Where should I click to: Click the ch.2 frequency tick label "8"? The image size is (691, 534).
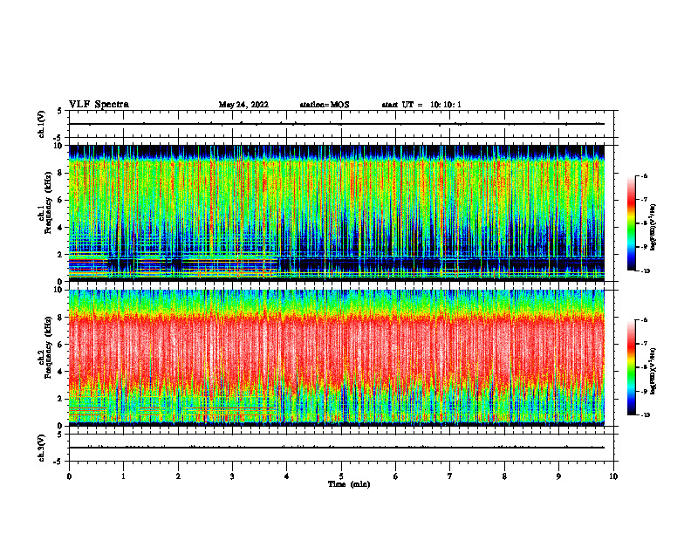pyautogui.click(x=61, y=318)
